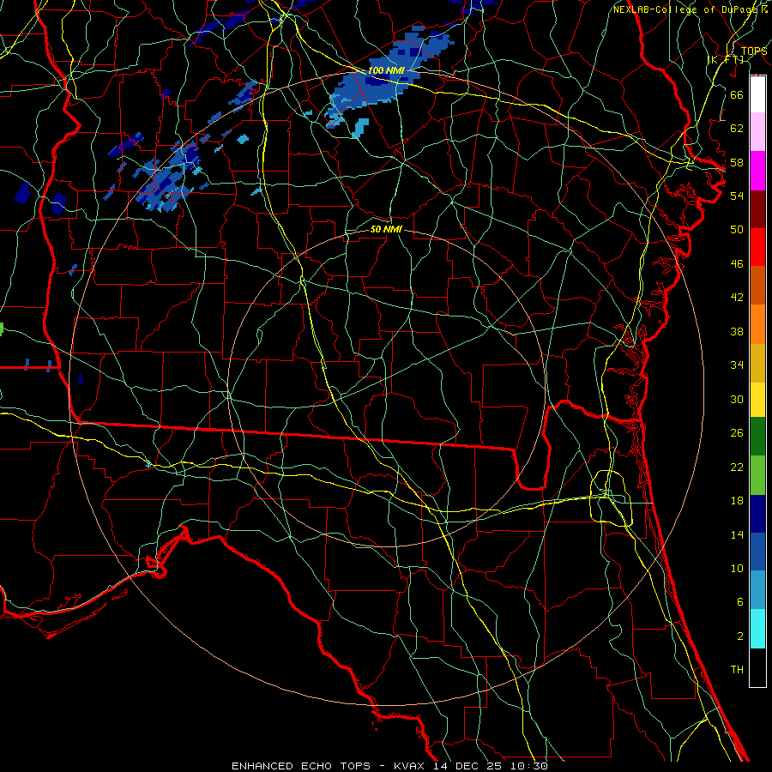Click the legend value "2"
The height and width of the screenshot is (772, 772).
coord(739,636)
